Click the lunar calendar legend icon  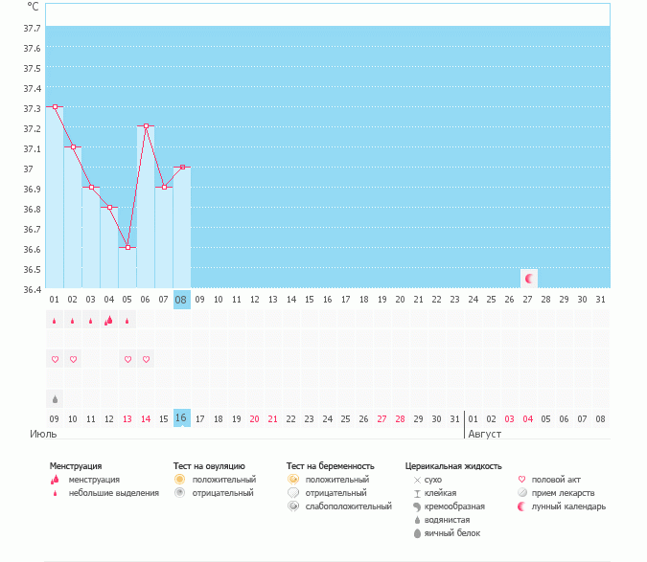click(522, 506)
